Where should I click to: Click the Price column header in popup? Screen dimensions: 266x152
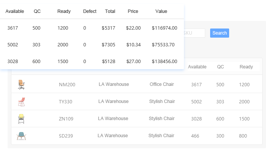click(133, 11)
